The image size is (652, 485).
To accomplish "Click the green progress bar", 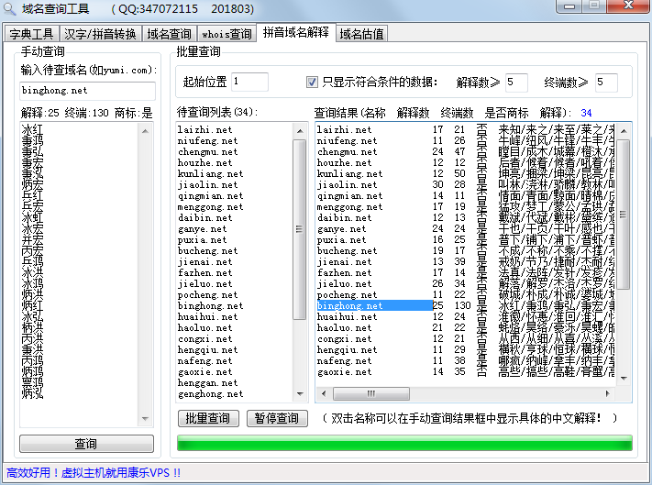I will [404, 444].
